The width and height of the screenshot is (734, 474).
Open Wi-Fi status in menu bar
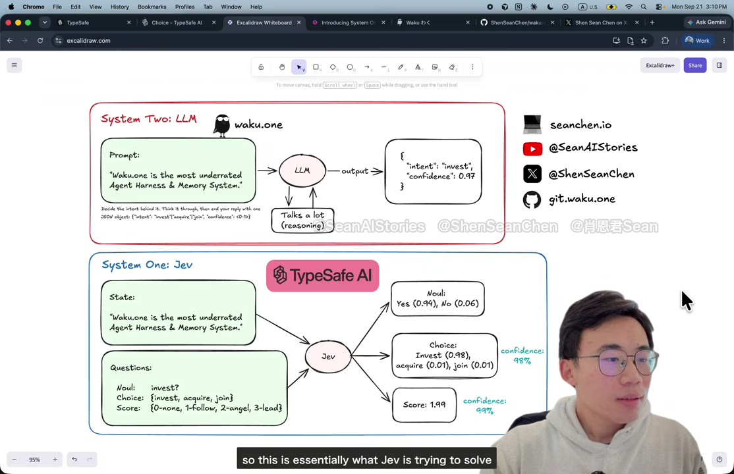pos(629,7)
